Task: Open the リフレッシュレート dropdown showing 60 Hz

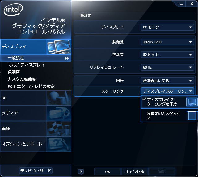Action: [167, 67]
